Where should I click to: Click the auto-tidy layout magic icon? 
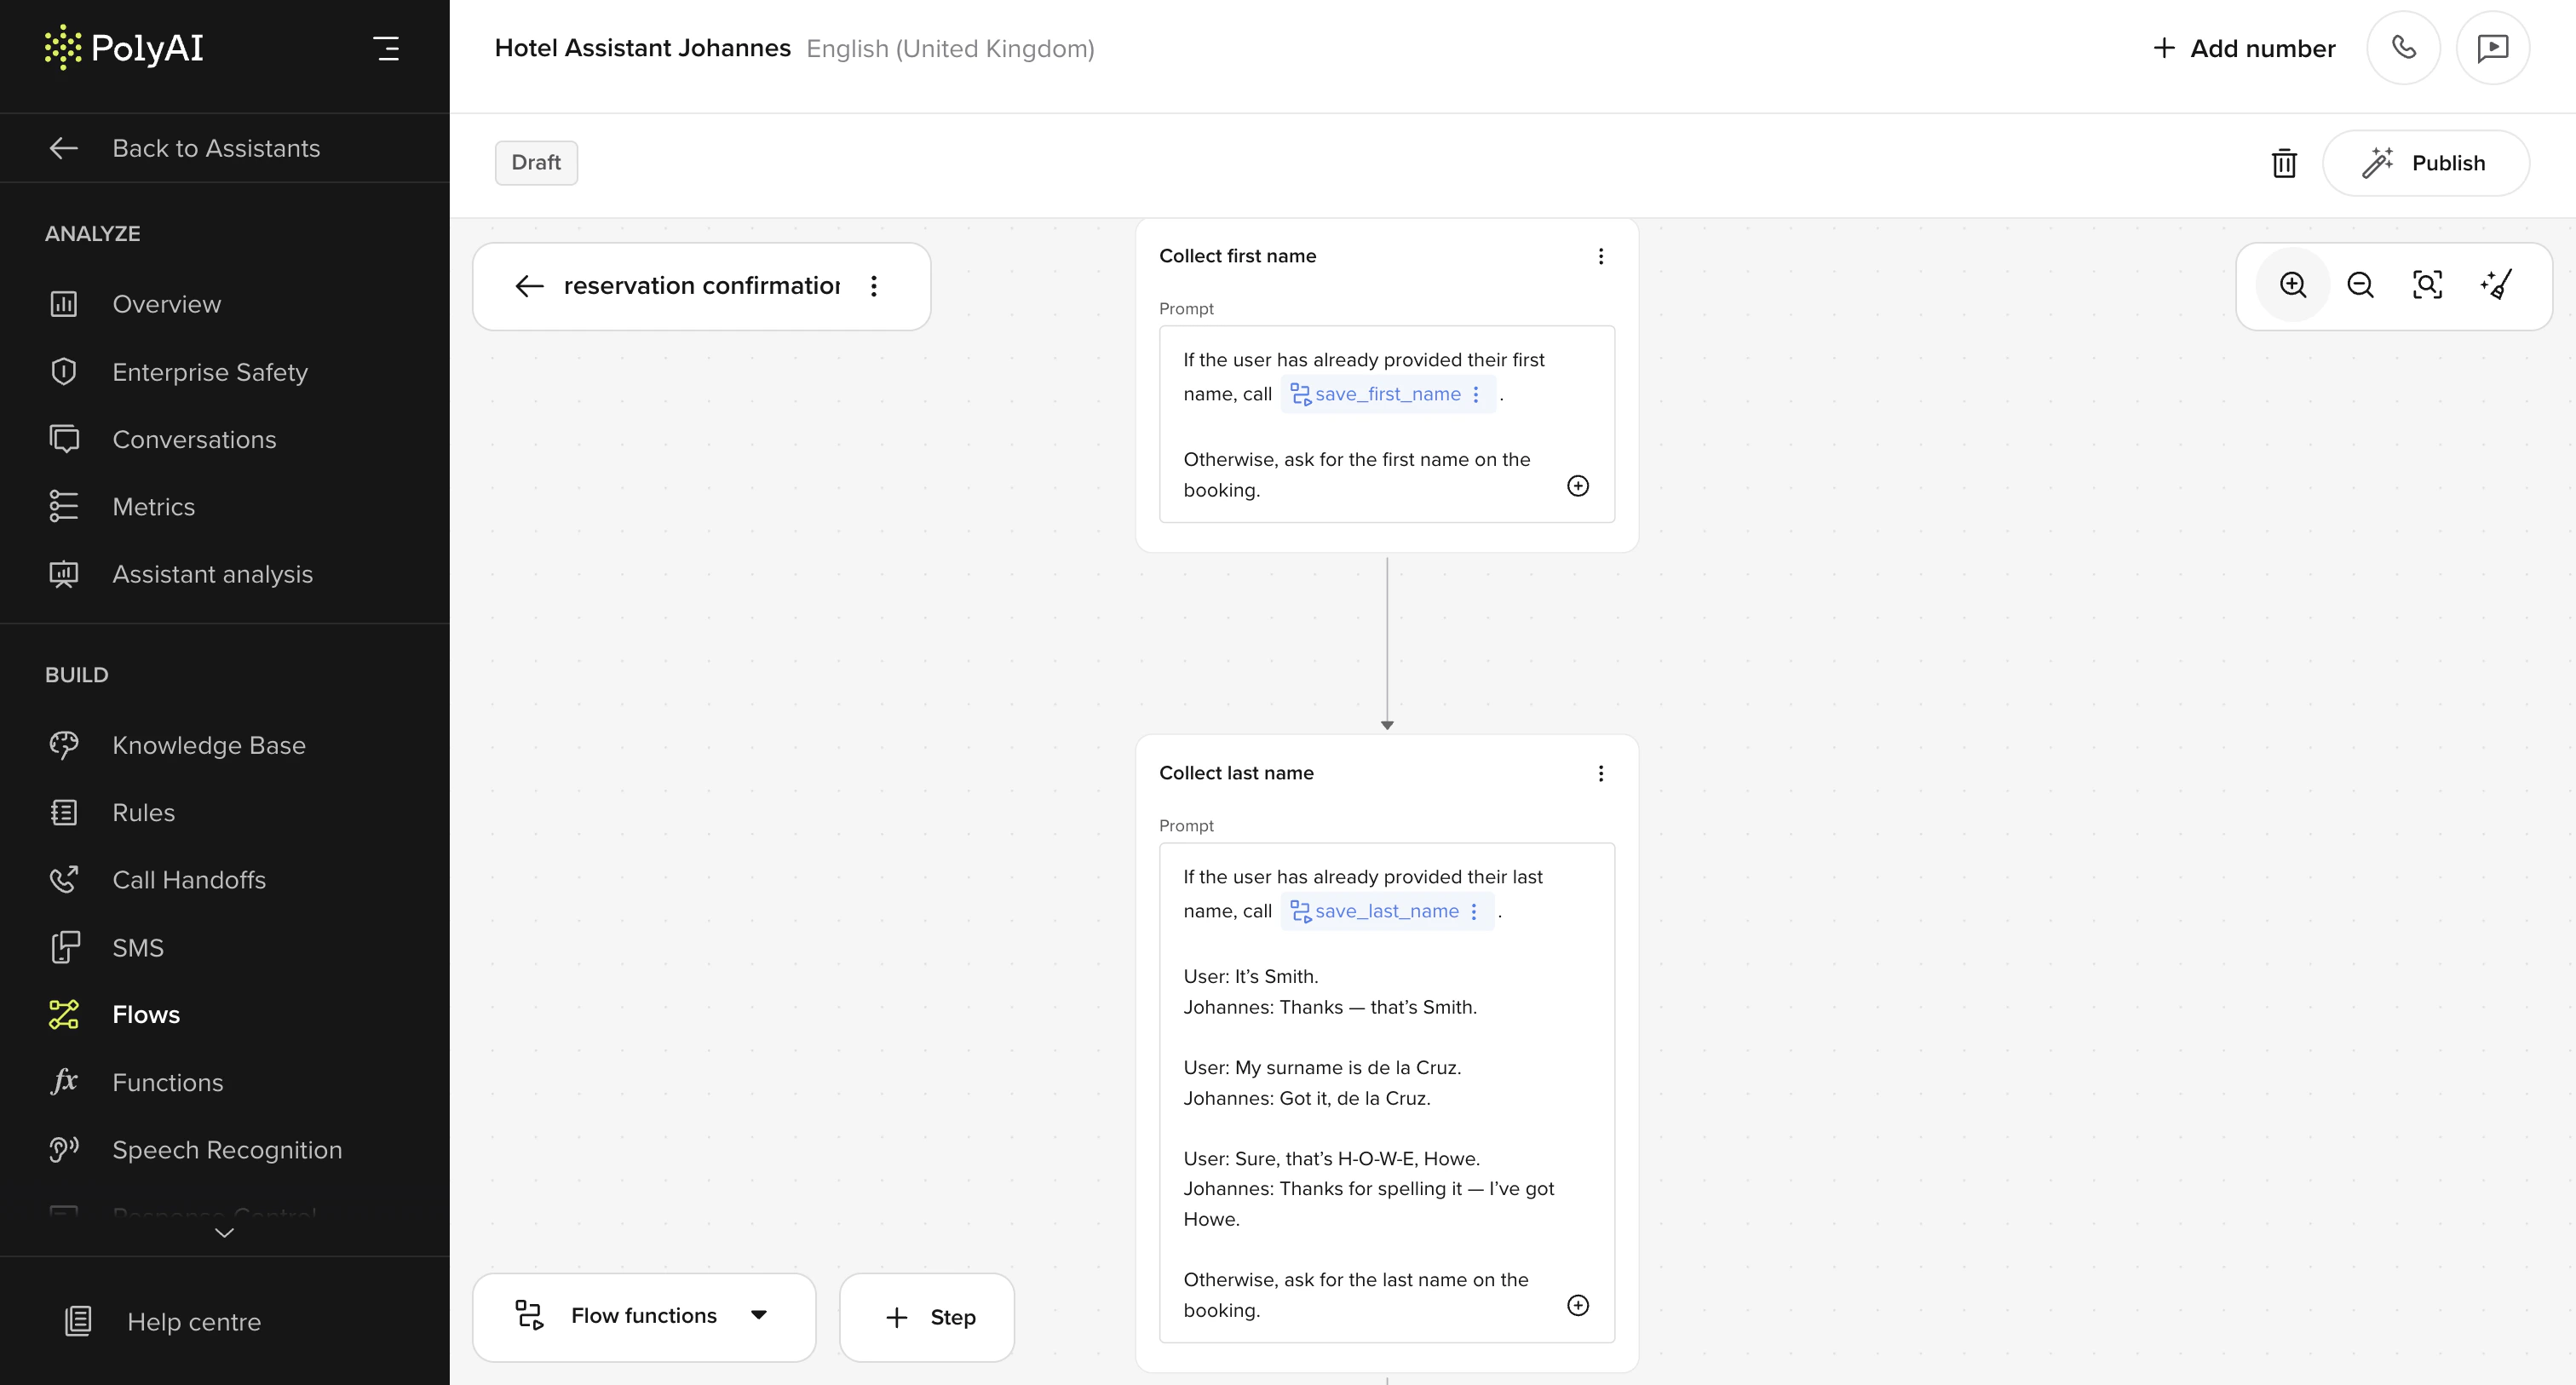2495,285
